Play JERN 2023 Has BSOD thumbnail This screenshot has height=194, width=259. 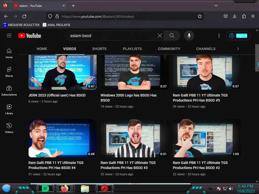[x=62, y=72]
